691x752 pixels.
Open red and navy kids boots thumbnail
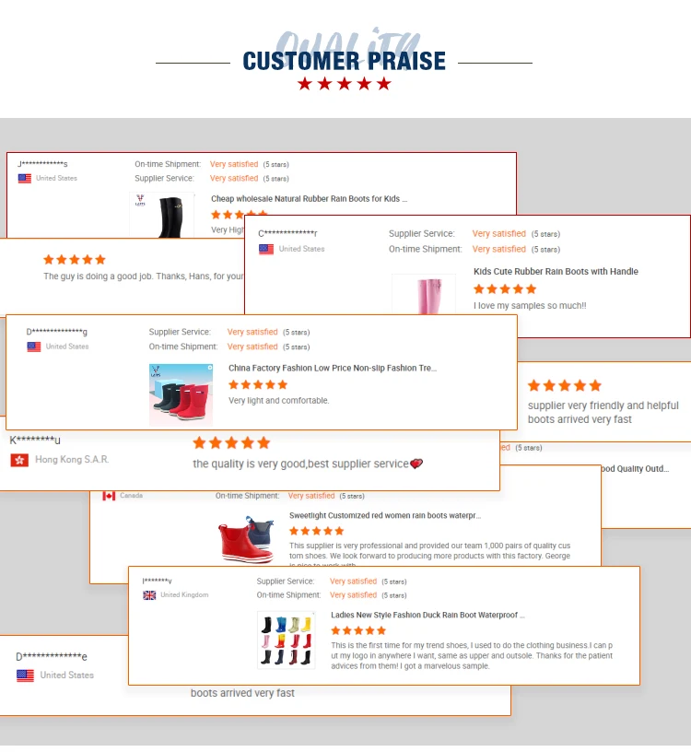pyautogui.click(x=181, y=394)
